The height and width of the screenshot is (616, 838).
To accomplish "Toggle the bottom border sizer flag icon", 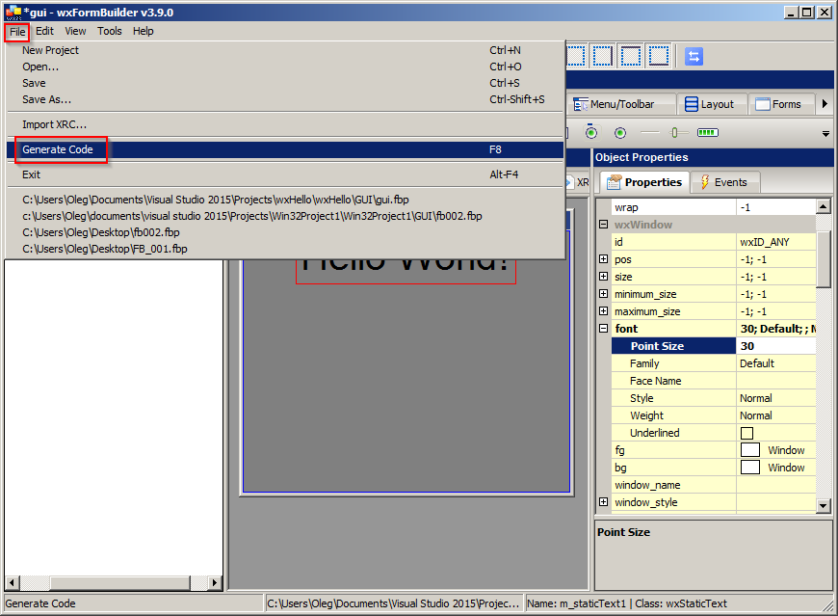I will tap(659, 56).
